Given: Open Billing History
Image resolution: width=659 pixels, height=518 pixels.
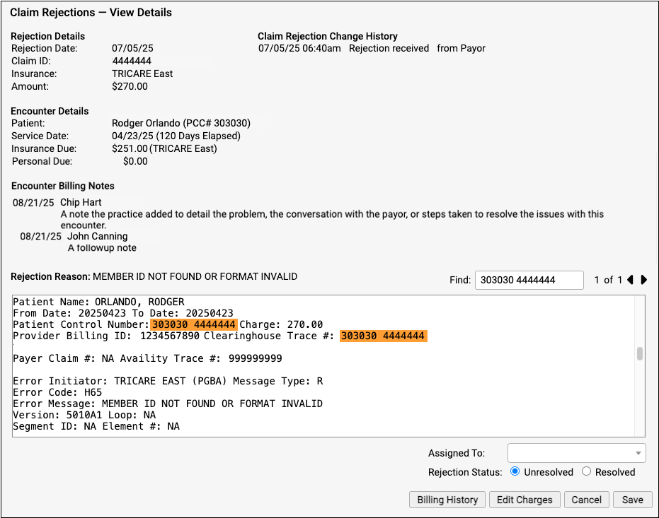Looking at the screenshot, I should pos(447,500).
